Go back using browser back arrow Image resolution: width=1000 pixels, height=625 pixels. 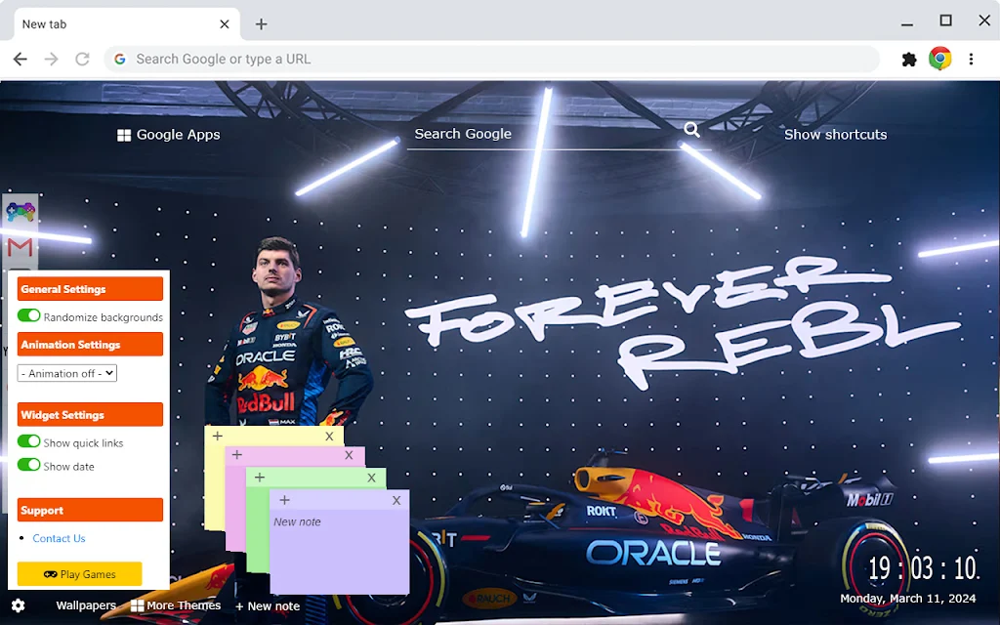21,60
